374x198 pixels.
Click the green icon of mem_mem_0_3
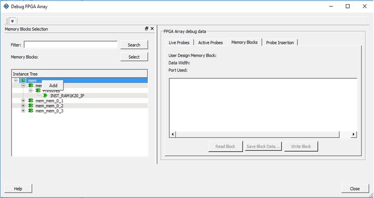pyautogui.click(x=31, y=111)
